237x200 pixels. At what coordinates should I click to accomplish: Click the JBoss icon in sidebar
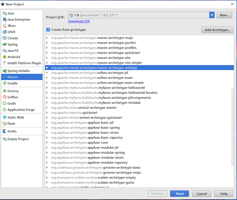click(5, 26)
